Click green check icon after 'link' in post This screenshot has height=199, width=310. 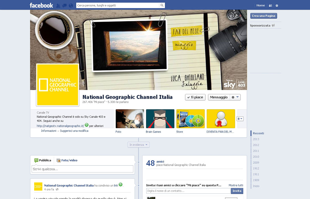pyautogui.click(x=121, y=185)
